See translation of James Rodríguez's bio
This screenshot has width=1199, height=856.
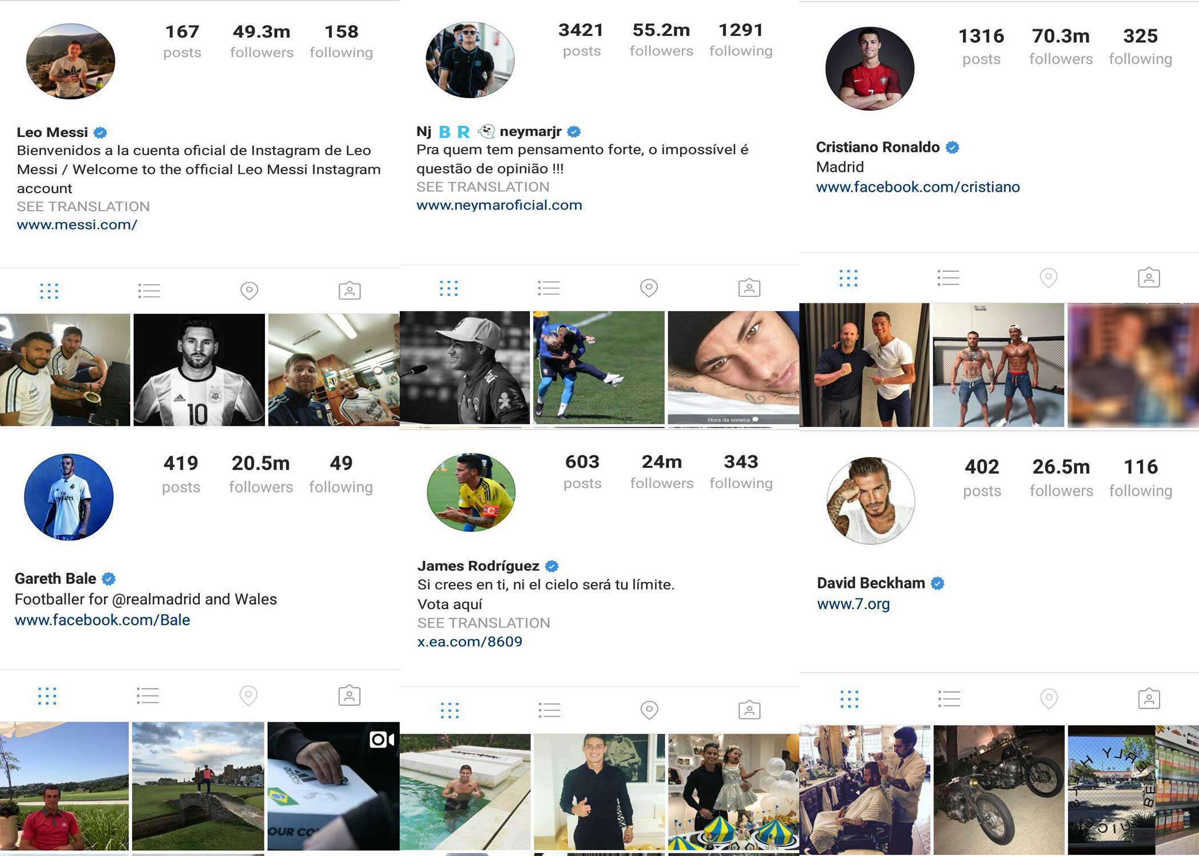point(484,623)
